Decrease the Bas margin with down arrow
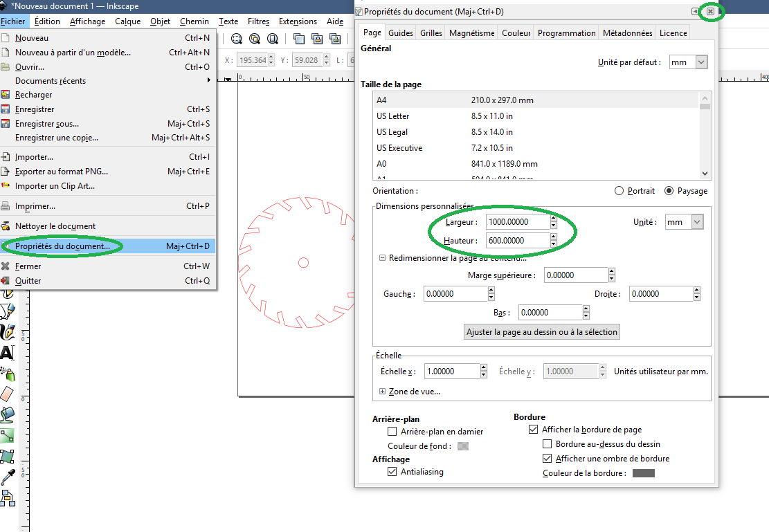 (586, 316)
